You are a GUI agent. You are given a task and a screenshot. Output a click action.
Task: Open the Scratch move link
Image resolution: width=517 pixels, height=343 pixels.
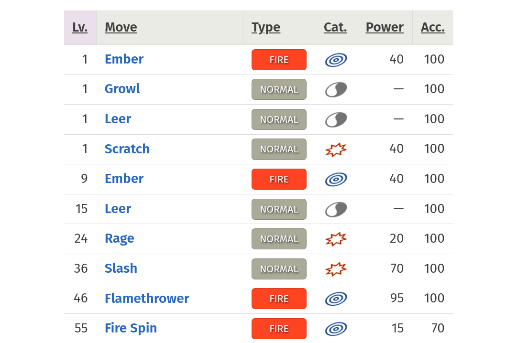point(127,149)
